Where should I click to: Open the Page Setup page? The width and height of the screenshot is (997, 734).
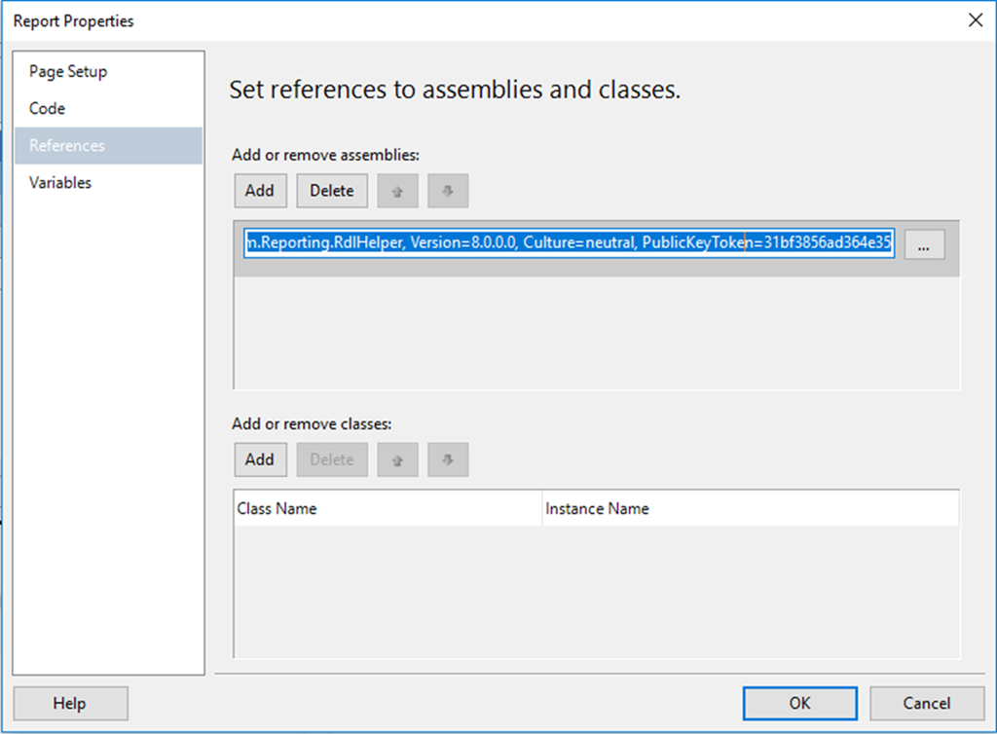click(x=68, y=71)
